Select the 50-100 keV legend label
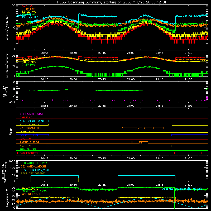This screenshot has width=211, height=211. click(x=30, y=17)
